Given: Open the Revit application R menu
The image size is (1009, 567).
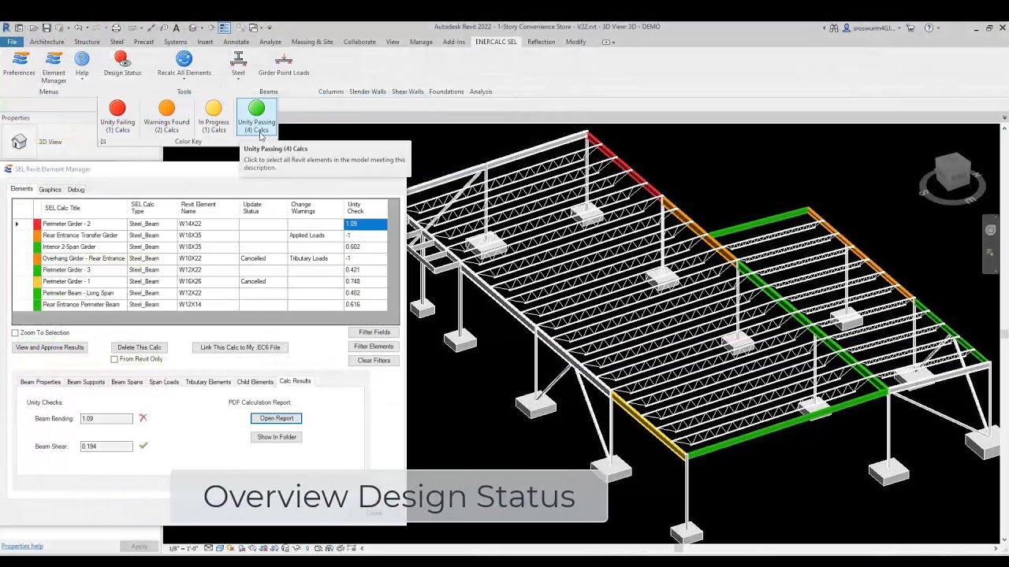Looking at the screenshot, I should [6, 28].
